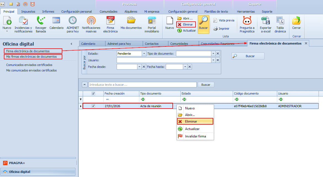
Task: Click Eliminar in the ribbon
Action: pos(186,24)
